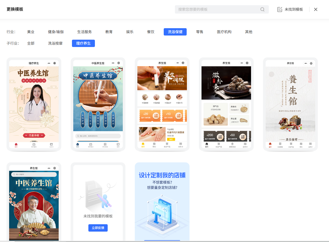The width and height of the screenshot is (329, 242).
Task: Pick the template with the female doctor 黄医师
Action: click(x=34, y=104)
